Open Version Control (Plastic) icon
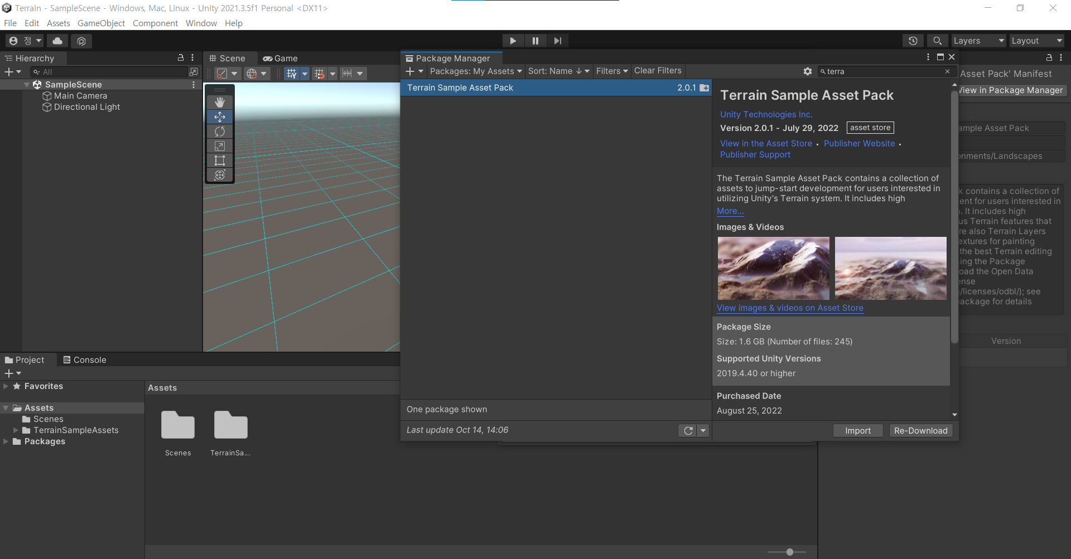 (81, 41)
